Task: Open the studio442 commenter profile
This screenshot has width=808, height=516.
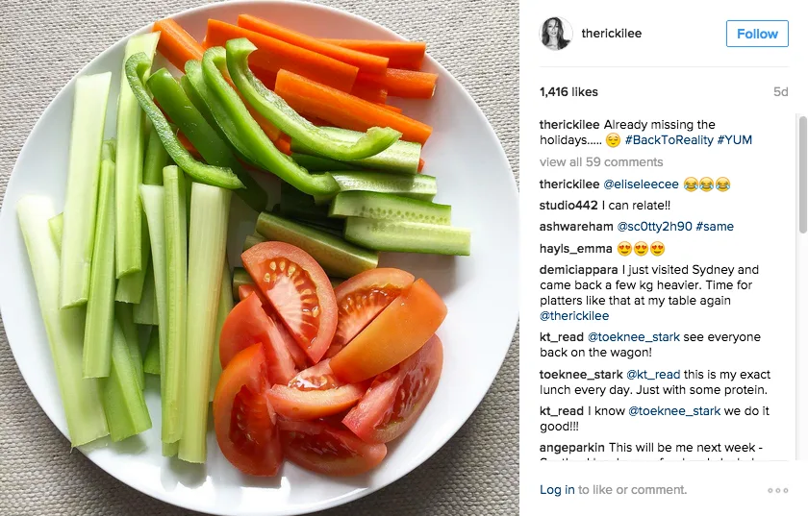Action: (x=568, y=206)
